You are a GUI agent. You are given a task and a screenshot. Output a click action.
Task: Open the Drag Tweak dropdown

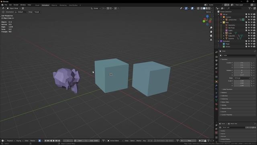pyautogui.click(x=37, y=12)
